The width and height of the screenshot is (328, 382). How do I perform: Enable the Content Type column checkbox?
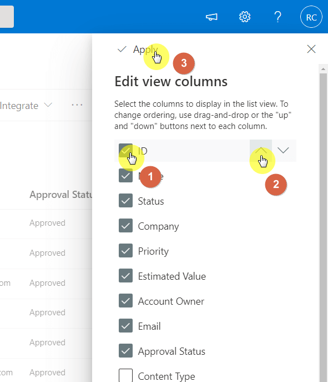(125, 376)
